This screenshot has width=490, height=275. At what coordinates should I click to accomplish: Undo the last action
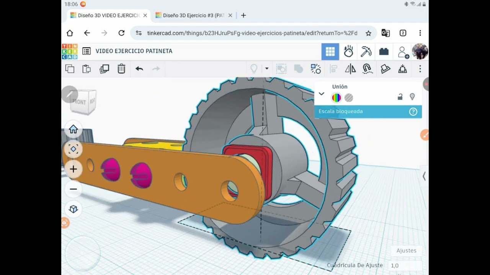[x=139, y=69]
